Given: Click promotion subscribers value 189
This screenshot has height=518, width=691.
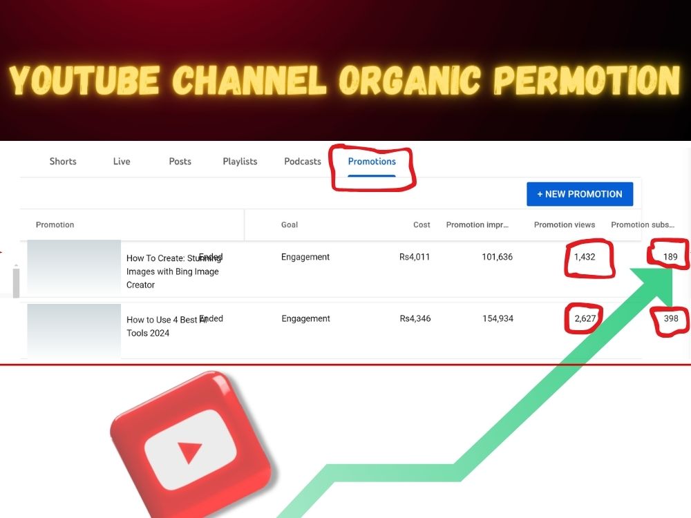Looking at the screenshot, I should [x=670, y=257].
